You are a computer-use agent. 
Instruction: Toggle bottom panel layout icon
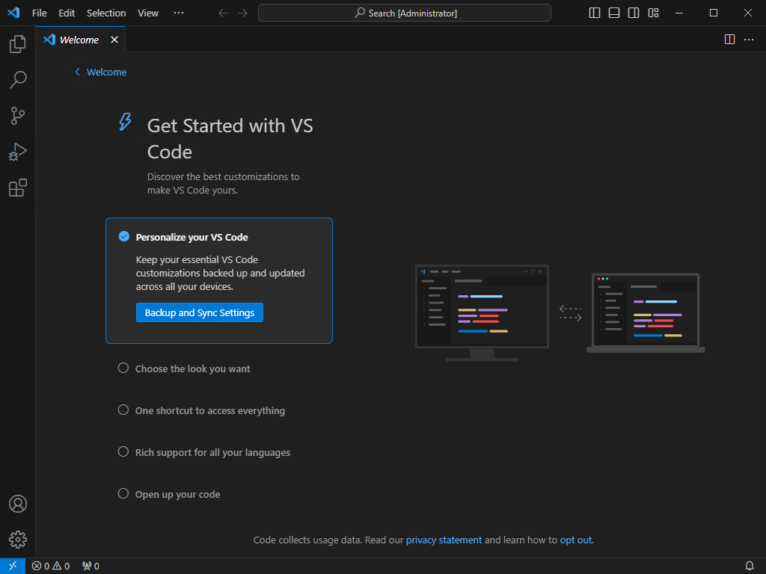pyautogui.click(x=614, y=13)
